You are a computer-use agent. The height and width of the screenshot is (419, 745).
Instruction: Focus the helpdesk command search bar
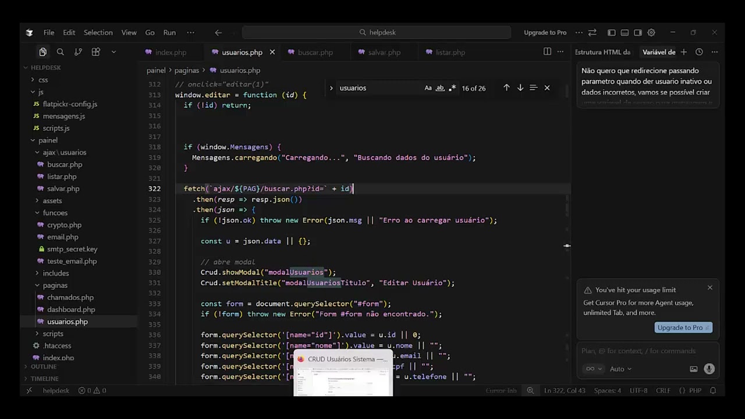[x=376, y=33]
